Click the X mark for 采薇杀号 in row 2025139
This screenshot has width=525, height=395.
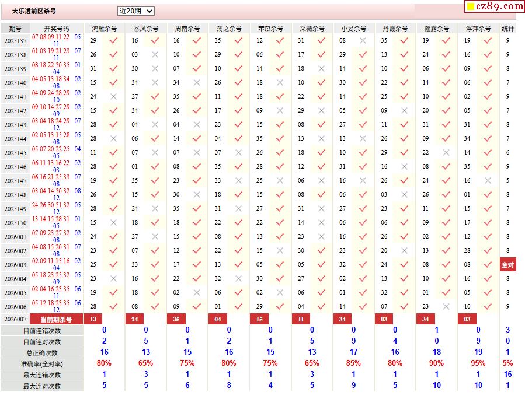tap(321, 68)
